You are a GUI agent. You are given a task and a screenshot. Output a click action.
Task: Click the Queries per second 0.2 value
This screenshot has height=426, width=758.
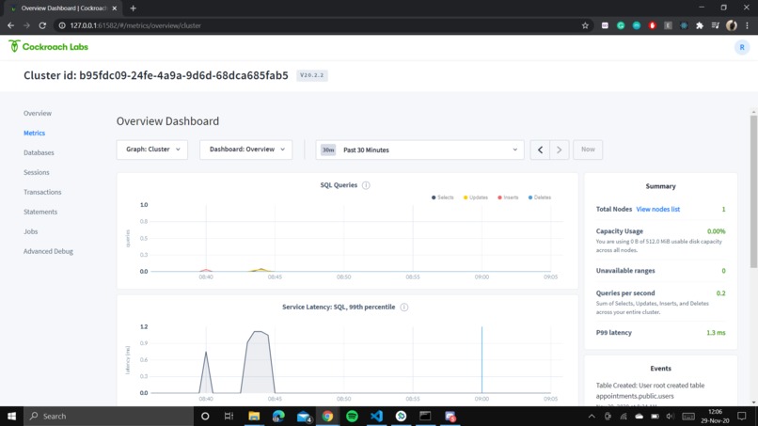click(720, 293)
